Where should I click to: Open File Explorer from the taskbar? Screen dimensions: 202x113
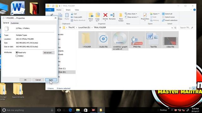pyautogui.click(x=78, y=110)
